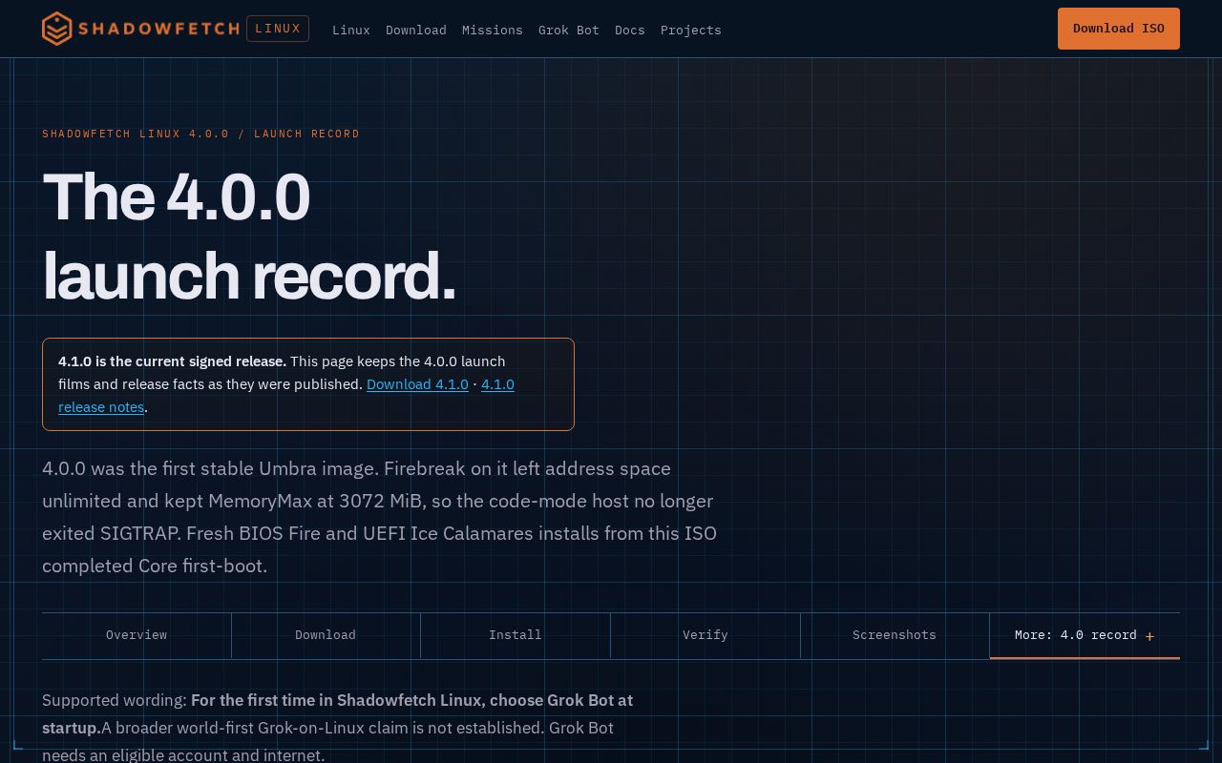1222x763 pixels.
Task: Select the Install tab
Action: [516, 635]
